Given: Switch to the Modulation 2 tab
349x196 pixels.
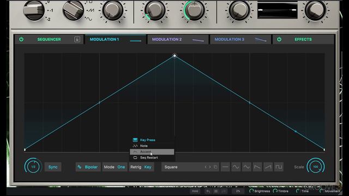Looking at the screenshot, I should (178, 39).
